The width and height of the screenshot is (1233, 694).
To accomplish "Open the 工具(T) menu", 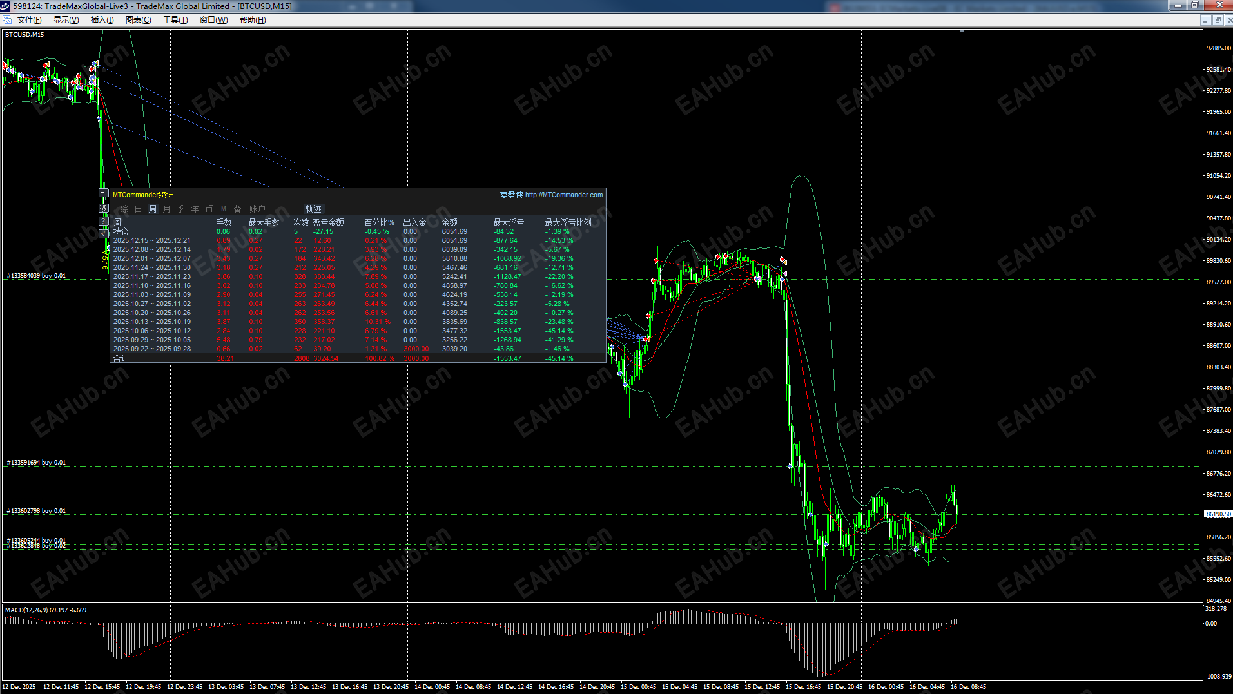I will tap(175, 20).
